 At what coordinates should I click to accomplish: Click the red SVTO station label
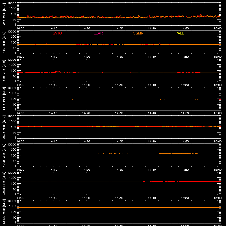pos(57,33)
